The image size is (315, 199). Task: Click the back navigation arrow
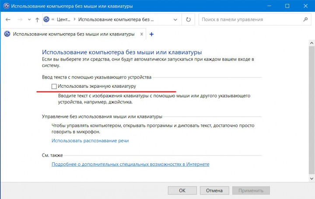[8, 20]
